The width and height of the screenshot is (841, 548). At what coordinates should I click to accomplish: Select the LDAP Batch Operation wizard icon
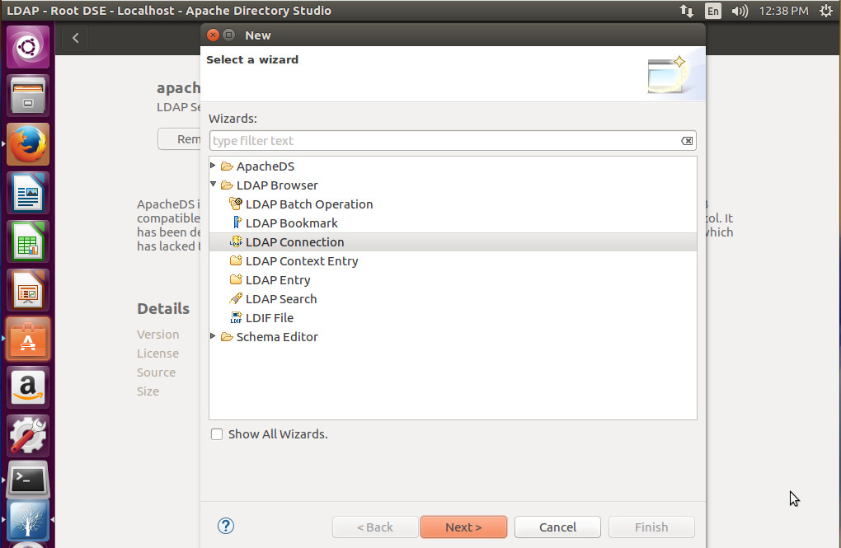pyautogui.click(x=237, y=204)
